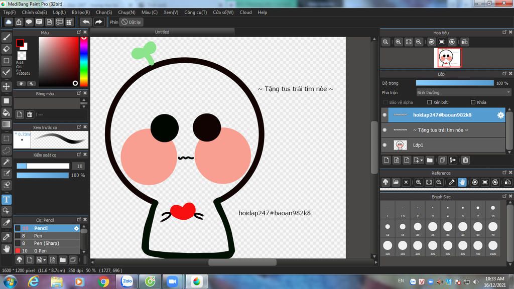Open an image in the Reference panel
Screen dimensions: 514x289
pos(396,182)
